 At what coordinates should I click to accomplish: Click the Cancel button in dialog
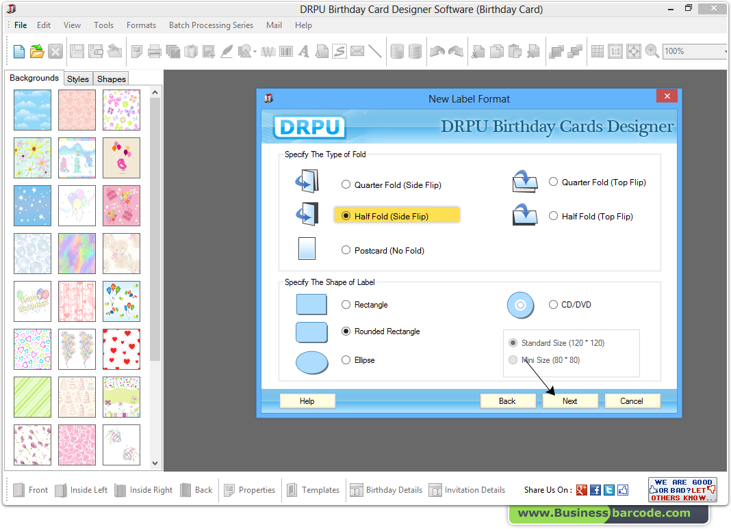click(632, 401)
